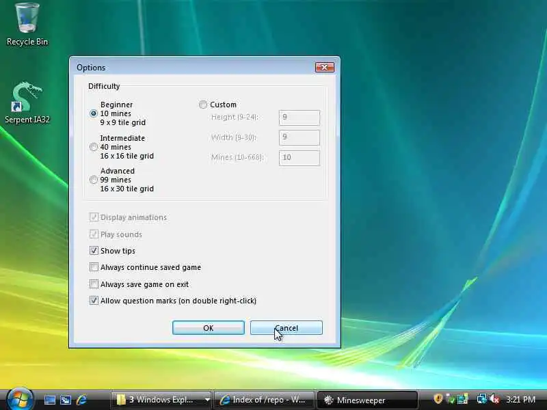Select the Custom difficulty radio button
Image resolution: width=547 pixels, height=410 pixels.
(203, 105)
